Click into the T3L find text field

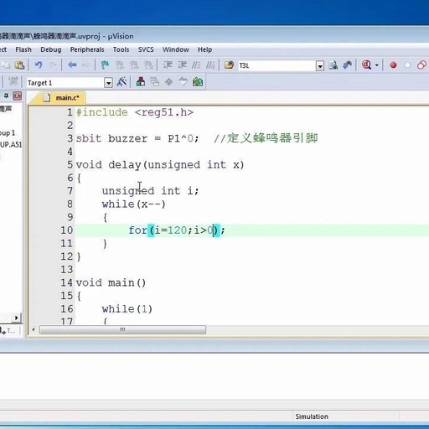click(x=277, y=66)
